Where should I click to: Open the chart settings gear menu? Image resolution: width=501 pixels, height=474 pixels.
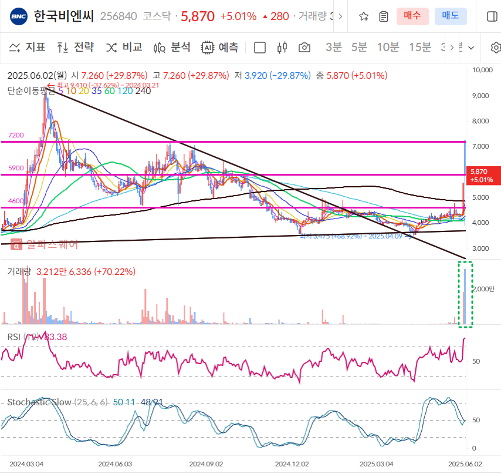point(496,48)
